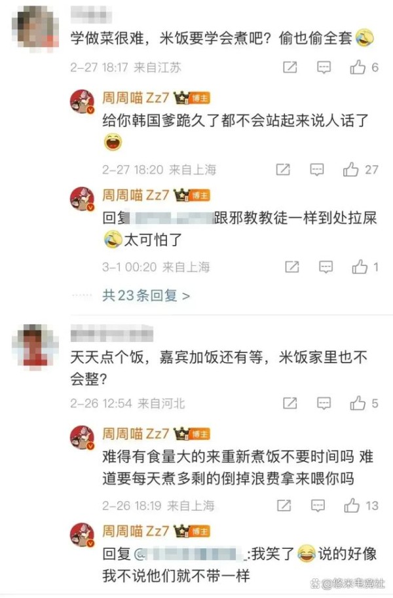Expand 共23条回复 thread
The width and height of the screenshot is (393, 598).
point(146,295)
